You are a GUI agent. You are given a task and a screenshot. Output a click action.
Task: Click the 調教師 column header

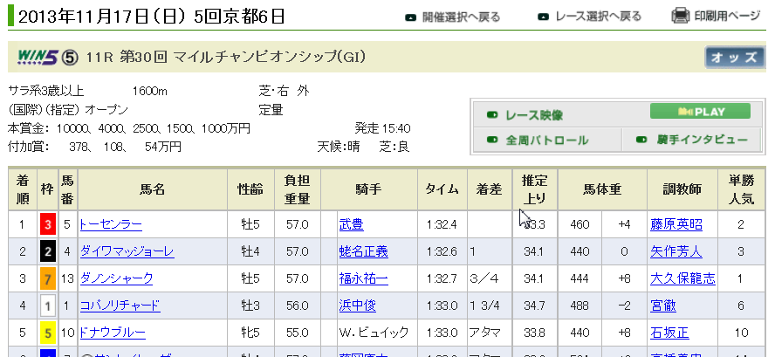click(682, 189)
